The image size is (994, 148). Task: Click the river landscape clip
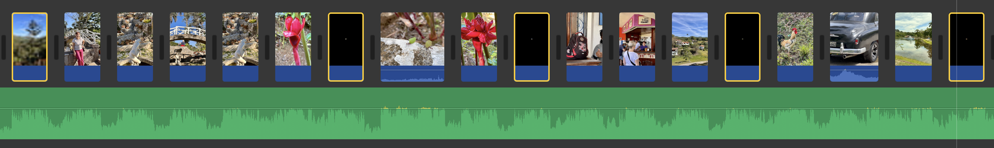pyautogui.click(x=913, y=47)
